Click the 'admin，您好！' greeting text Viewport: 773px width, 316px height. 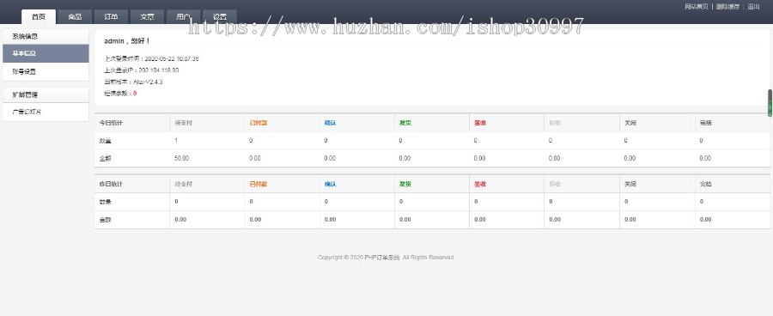[127, 41]
